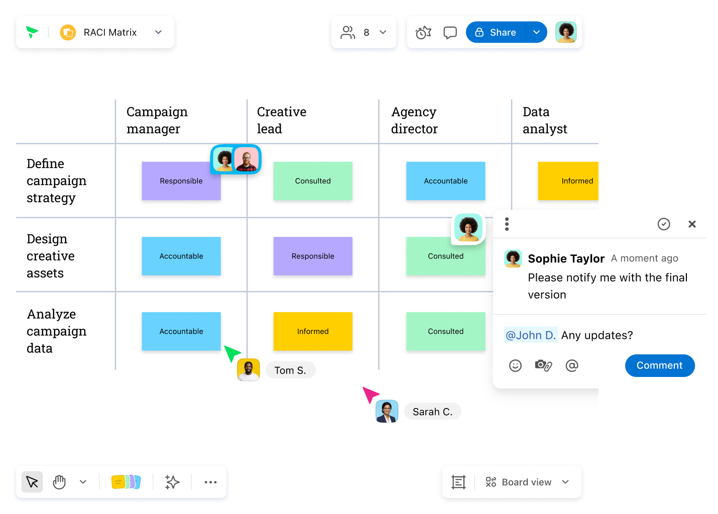This screenshot has height=514, width=718.
Task: Click the blue Share button
Action: [496, 32]
